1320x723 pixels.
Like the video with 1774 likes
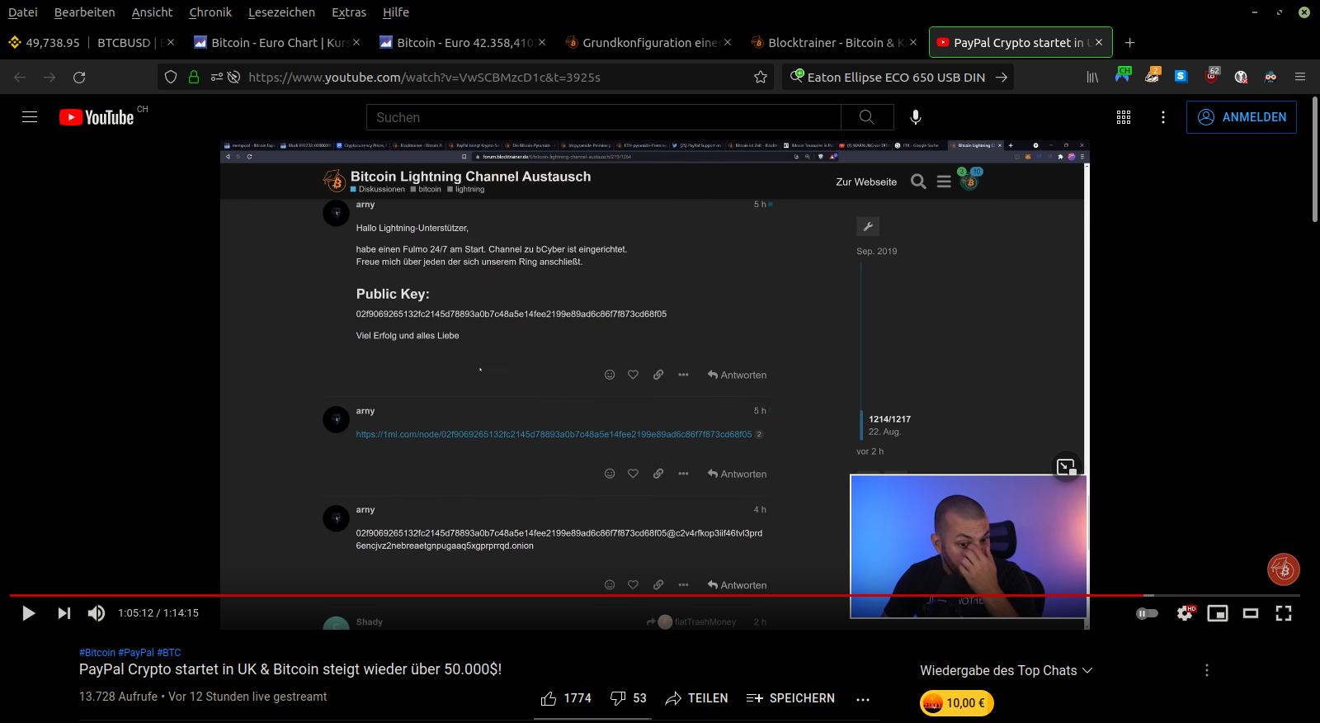pos(566,698)
